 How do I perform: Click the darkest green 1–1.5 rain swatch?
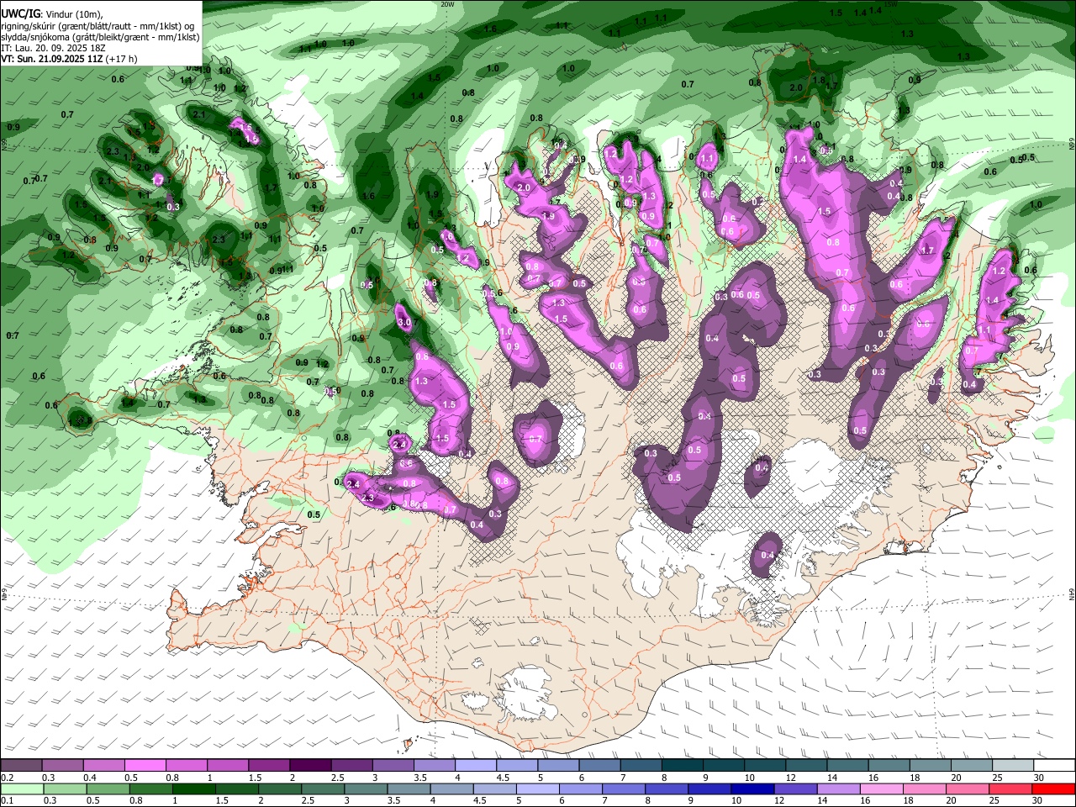(x=194, y=789)
